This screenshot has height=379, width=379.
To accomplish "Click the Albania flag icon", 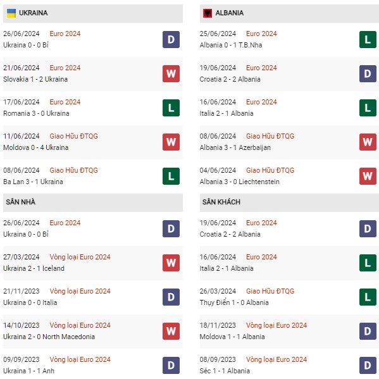I will tap(208, 13).
